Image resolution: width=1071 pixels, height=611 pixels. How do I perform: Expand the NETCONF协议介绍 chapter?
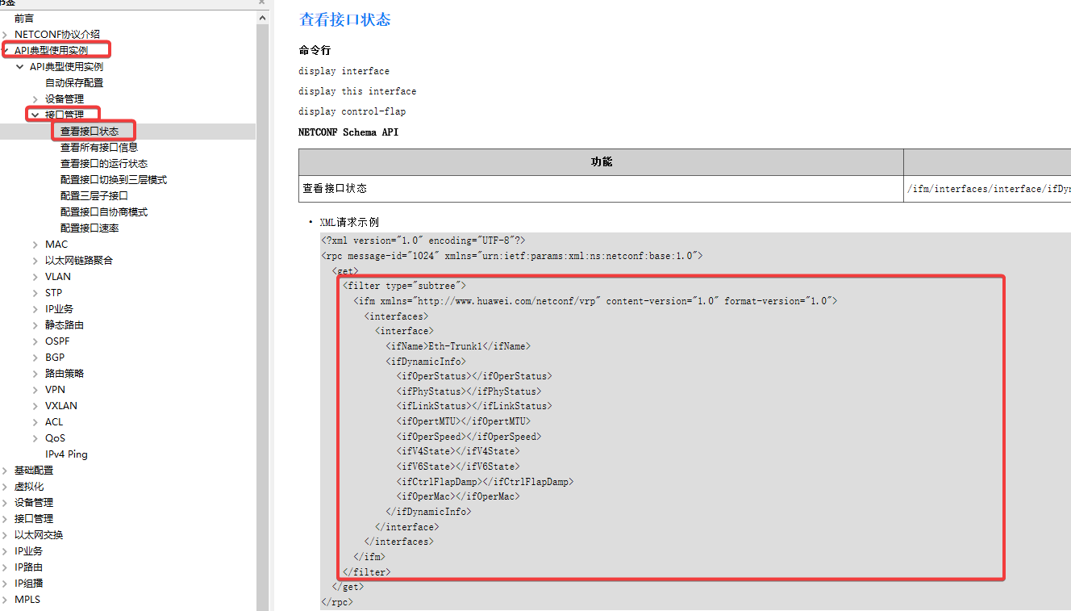(x=5, y=35)
